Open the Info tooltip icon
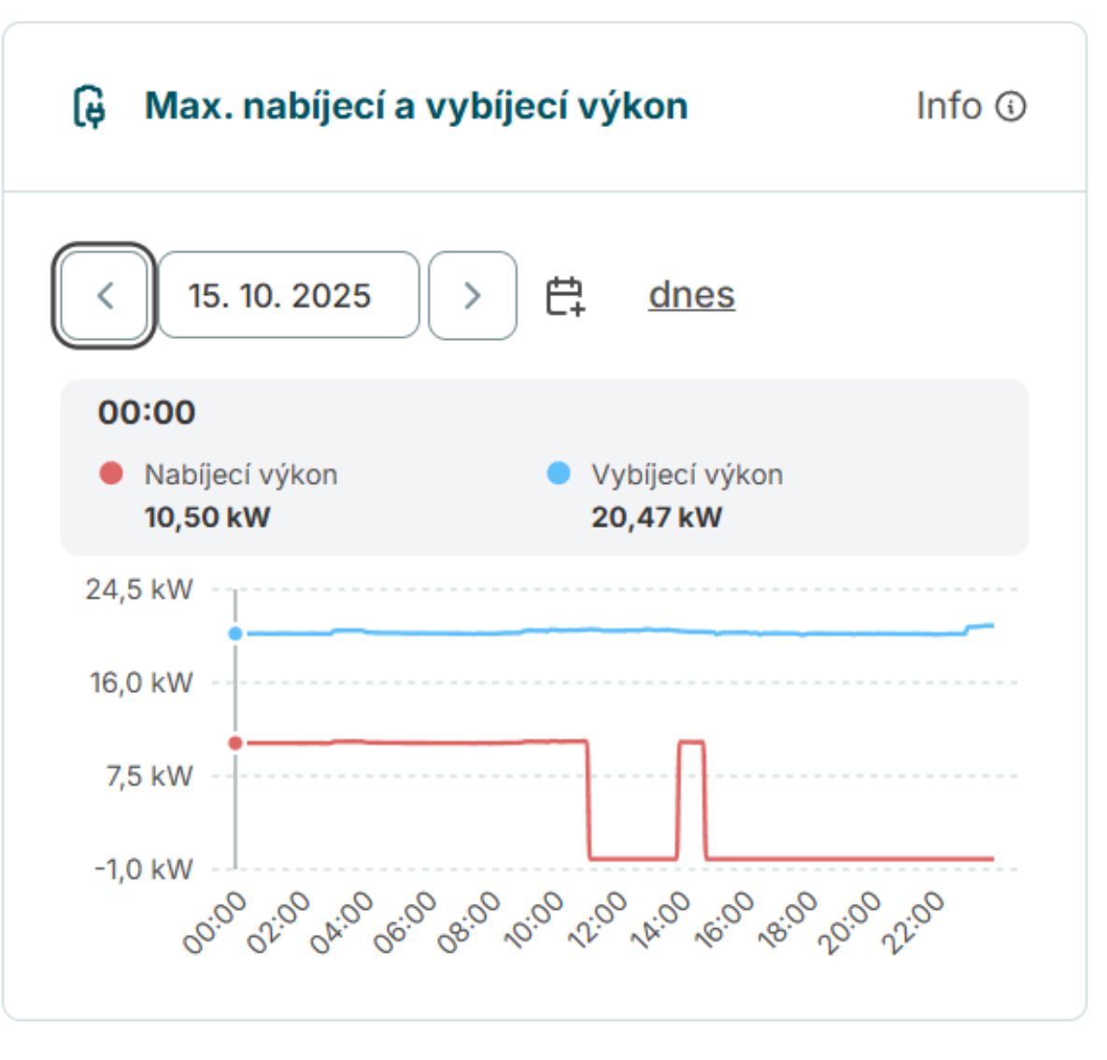This screenshot has height=1060, width=1107. click(x=1011, y=106)
